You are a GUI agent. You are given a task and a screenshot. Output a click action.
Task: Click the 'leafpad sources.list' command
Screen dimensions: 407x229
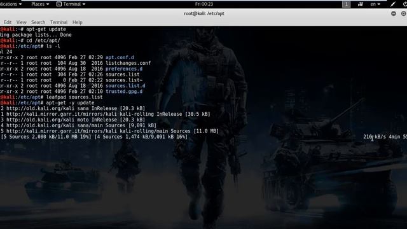(x=74, y=97)
